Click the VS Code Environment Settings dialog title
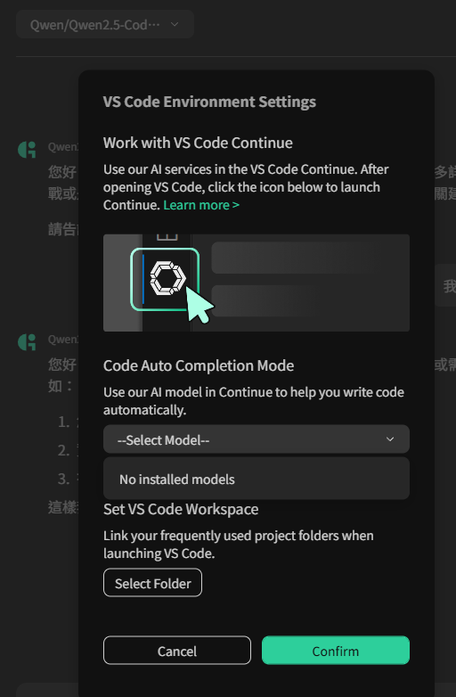The width and height of the screenshot is (456, 697). [x=209, y=102]
